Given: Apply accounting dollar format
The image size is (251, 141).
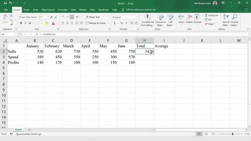Looking at the screenshot, I should 115,23.
